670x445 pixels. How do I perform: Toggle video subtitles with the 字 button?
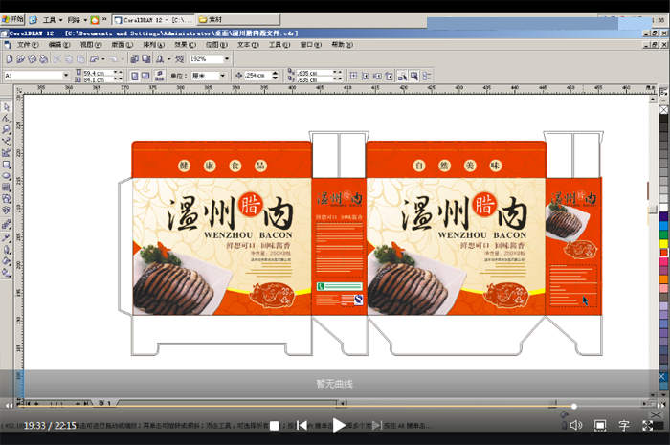tap(624, 425)
